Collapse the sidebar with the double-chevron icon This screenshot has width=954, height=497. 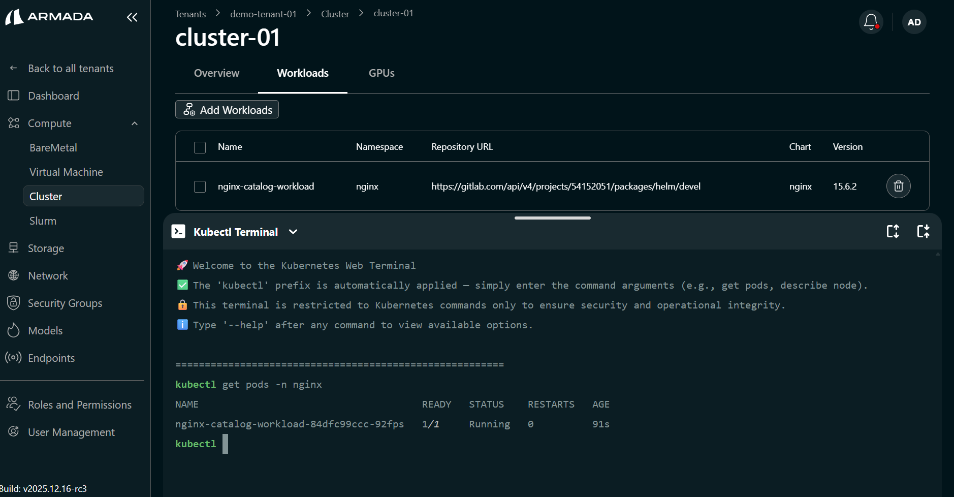tap(132, 18)
